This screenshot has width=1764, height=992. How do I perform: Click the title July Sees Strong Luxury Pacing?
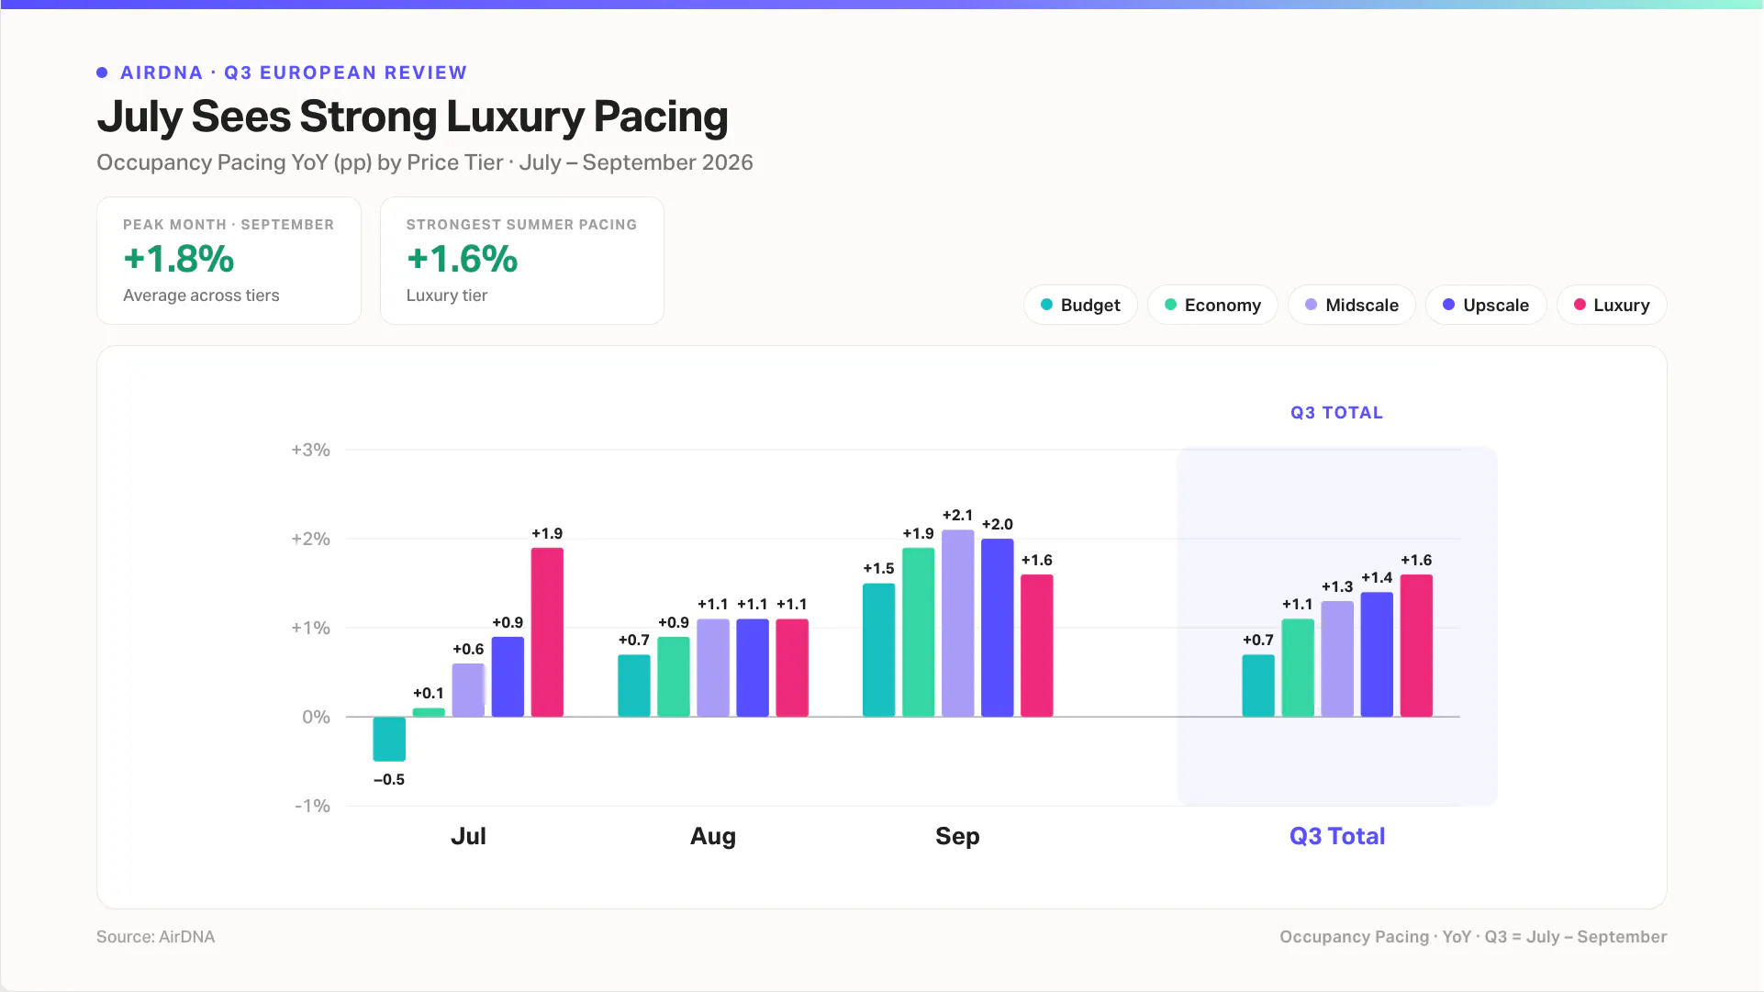[412, 117]
